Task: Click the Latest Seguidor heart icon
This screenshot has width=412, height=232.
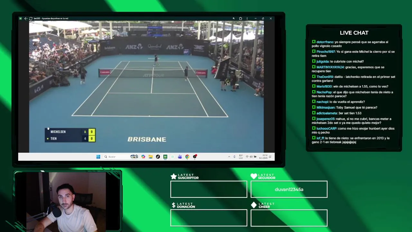Action: click(254, 176)
